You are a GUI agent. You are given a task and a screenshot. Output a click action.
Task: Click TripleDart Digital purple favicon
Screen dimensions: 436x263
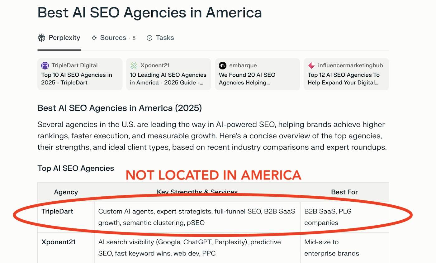pyautogui.click(x=45, y=65)
